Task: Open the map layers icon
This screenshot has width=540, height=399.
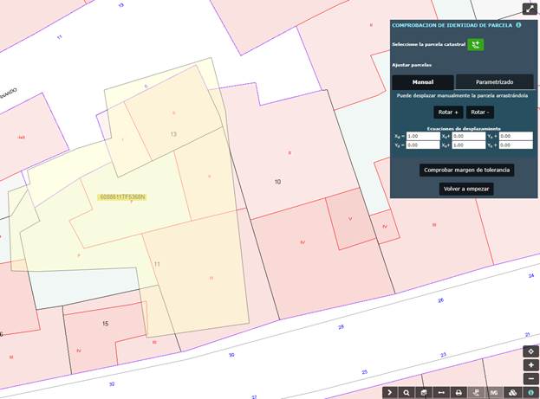Action: (x=513, y=393)
